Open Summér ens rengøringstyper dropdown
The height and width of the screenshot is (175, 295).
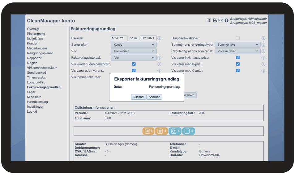coord(237,45)
